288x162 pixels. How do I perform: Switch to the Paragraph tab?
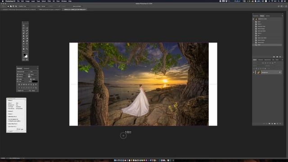(27, 68)
